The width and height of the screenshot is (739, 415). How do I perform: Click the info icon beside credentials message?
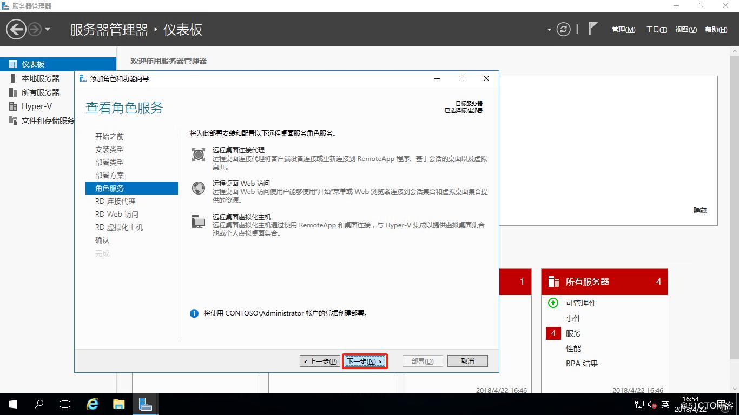(x=194, y=313)
